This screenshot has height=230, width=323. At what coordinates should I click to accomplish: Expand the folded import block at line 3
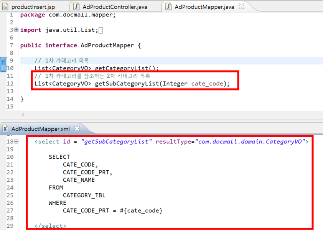click(x=16, y=30)
